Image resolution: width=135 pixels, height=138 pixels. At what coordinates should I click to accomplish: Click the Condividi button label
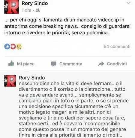click(x=117, y=64)
